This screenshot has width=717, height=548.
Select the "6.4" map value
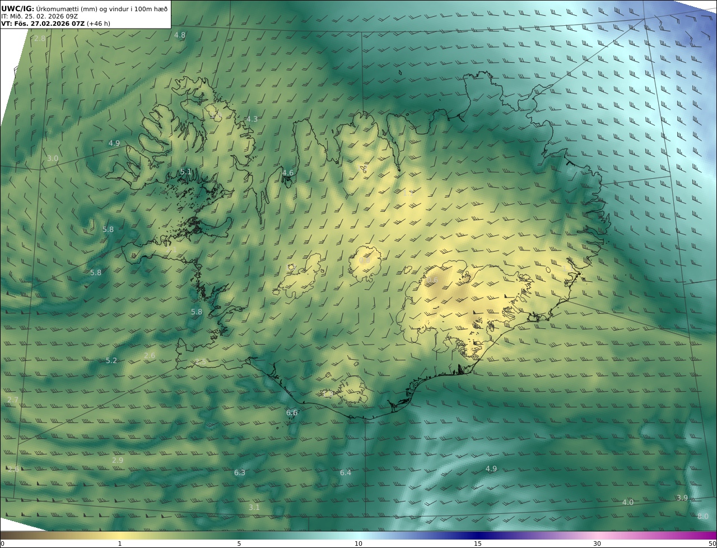[x=346, y=472]
